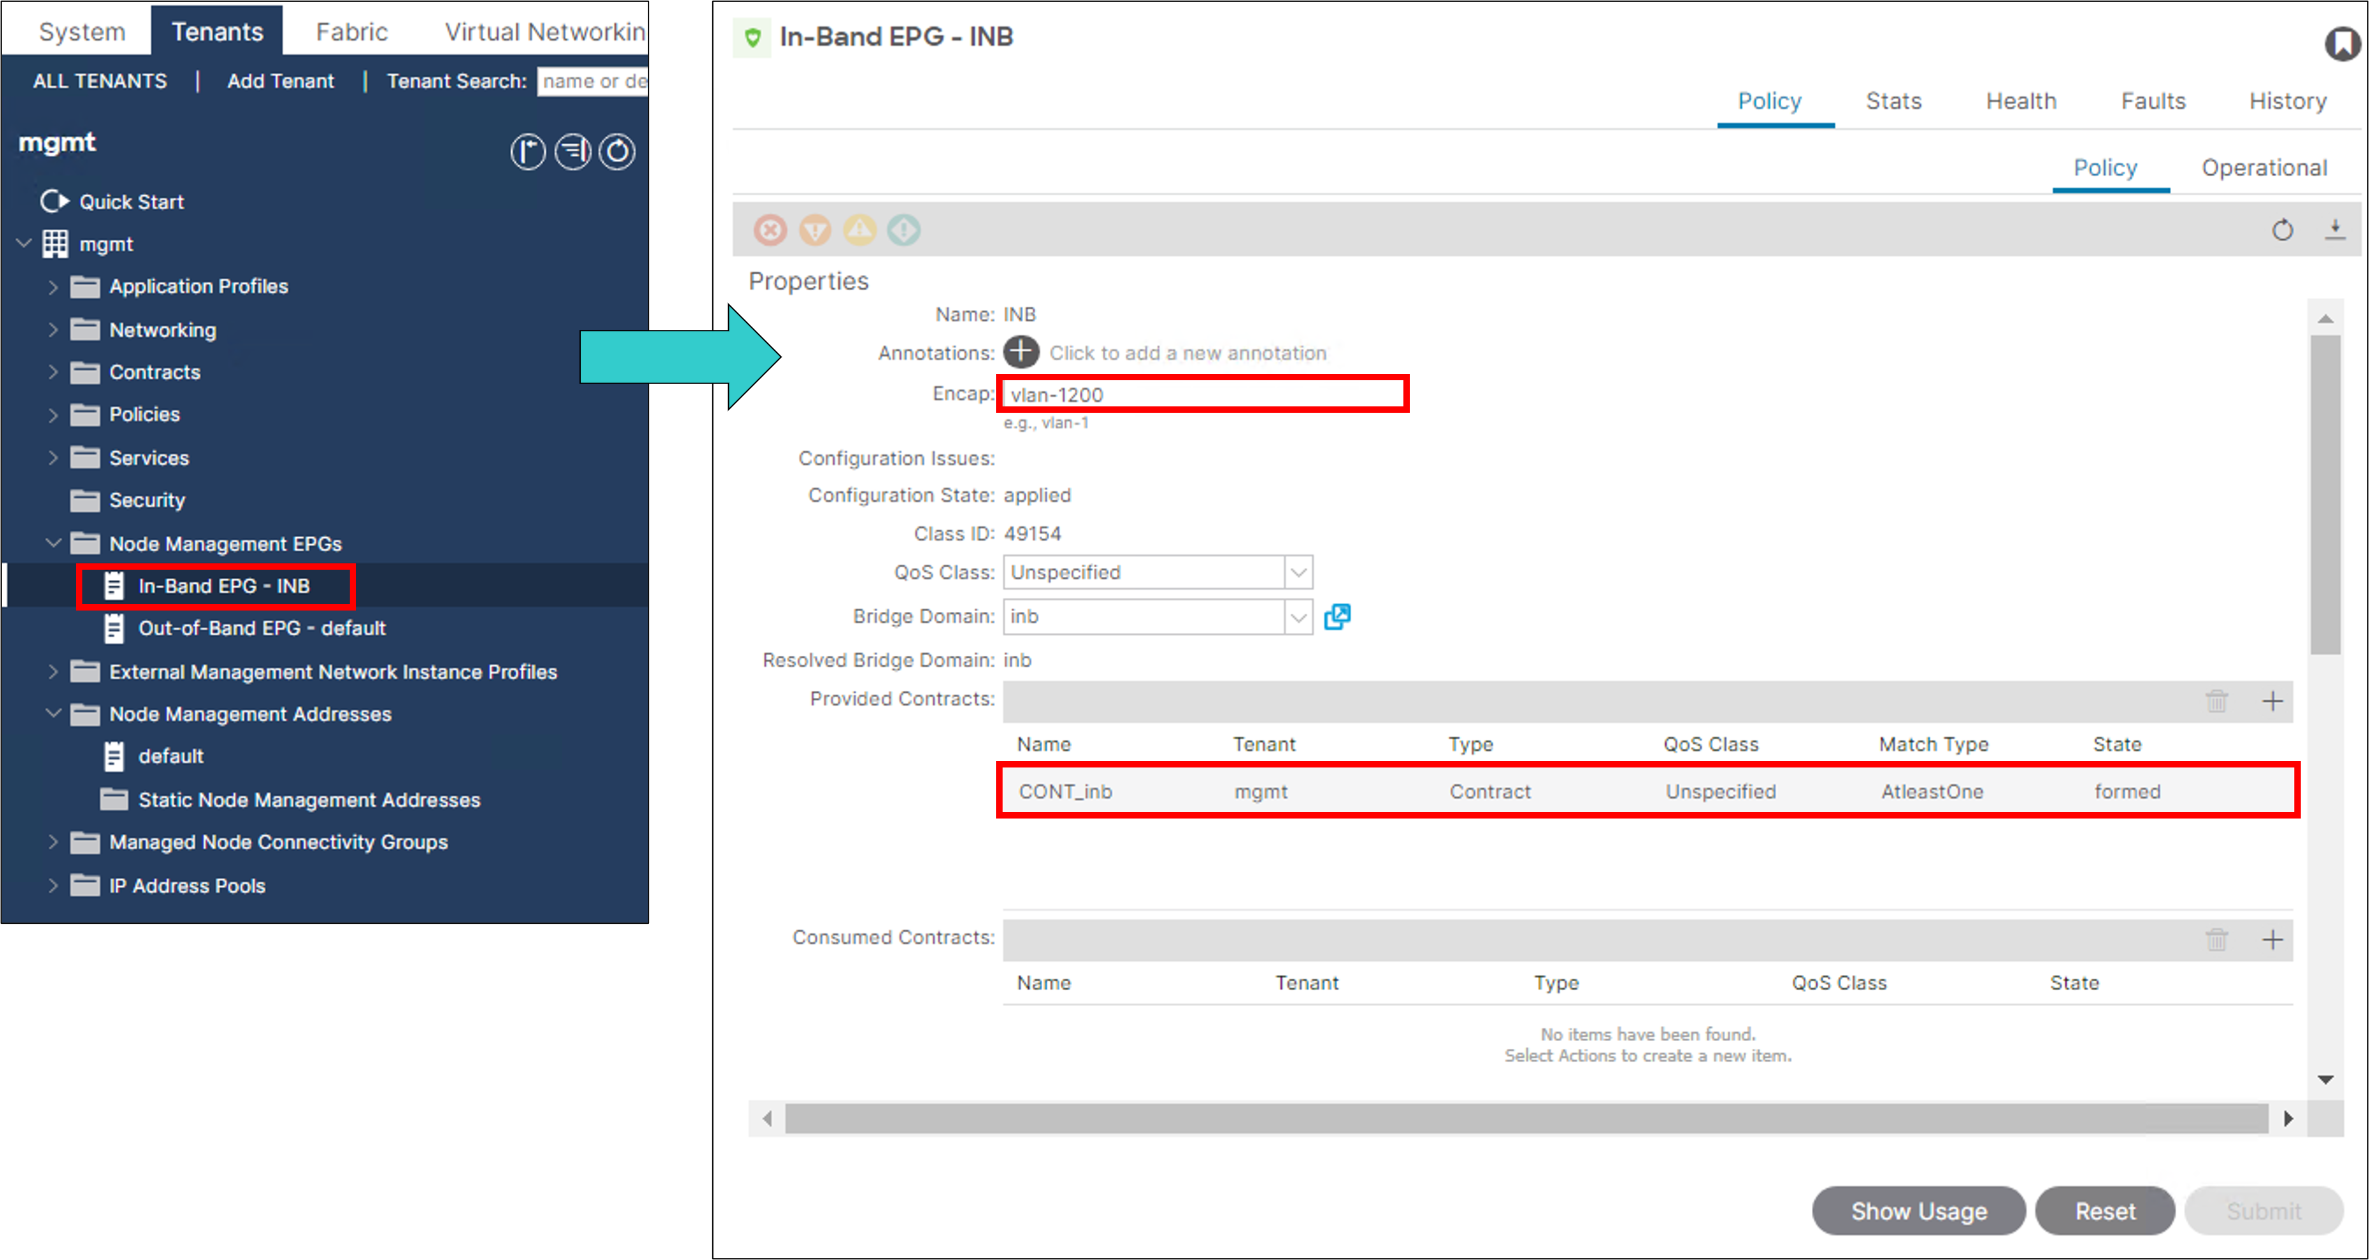Refresh the Policy properties view

[2283, 230]
